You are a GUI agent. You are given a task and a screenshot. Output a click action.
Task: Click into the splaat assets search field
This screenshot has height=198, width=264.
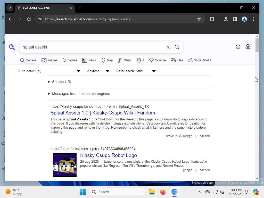point(93,47)
